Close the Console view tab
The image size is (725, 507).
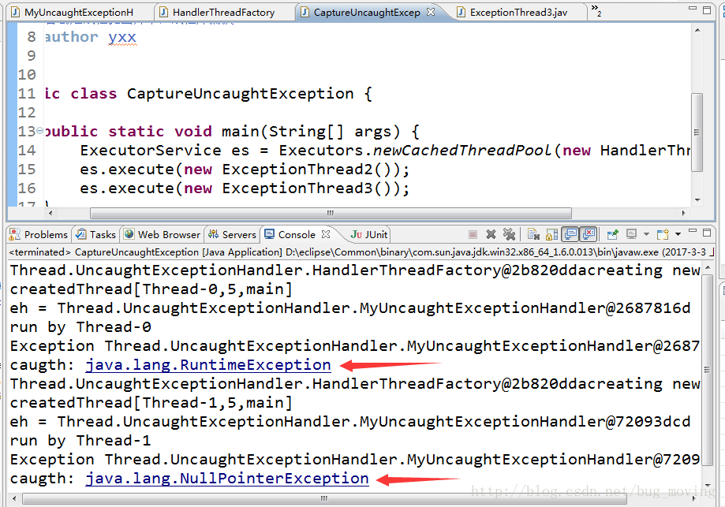point(326,234)
